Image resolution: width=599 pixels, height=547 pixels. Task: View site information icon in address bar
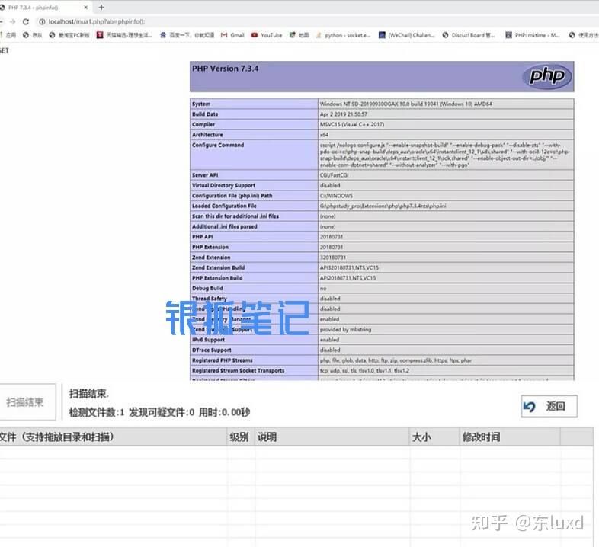42,22
